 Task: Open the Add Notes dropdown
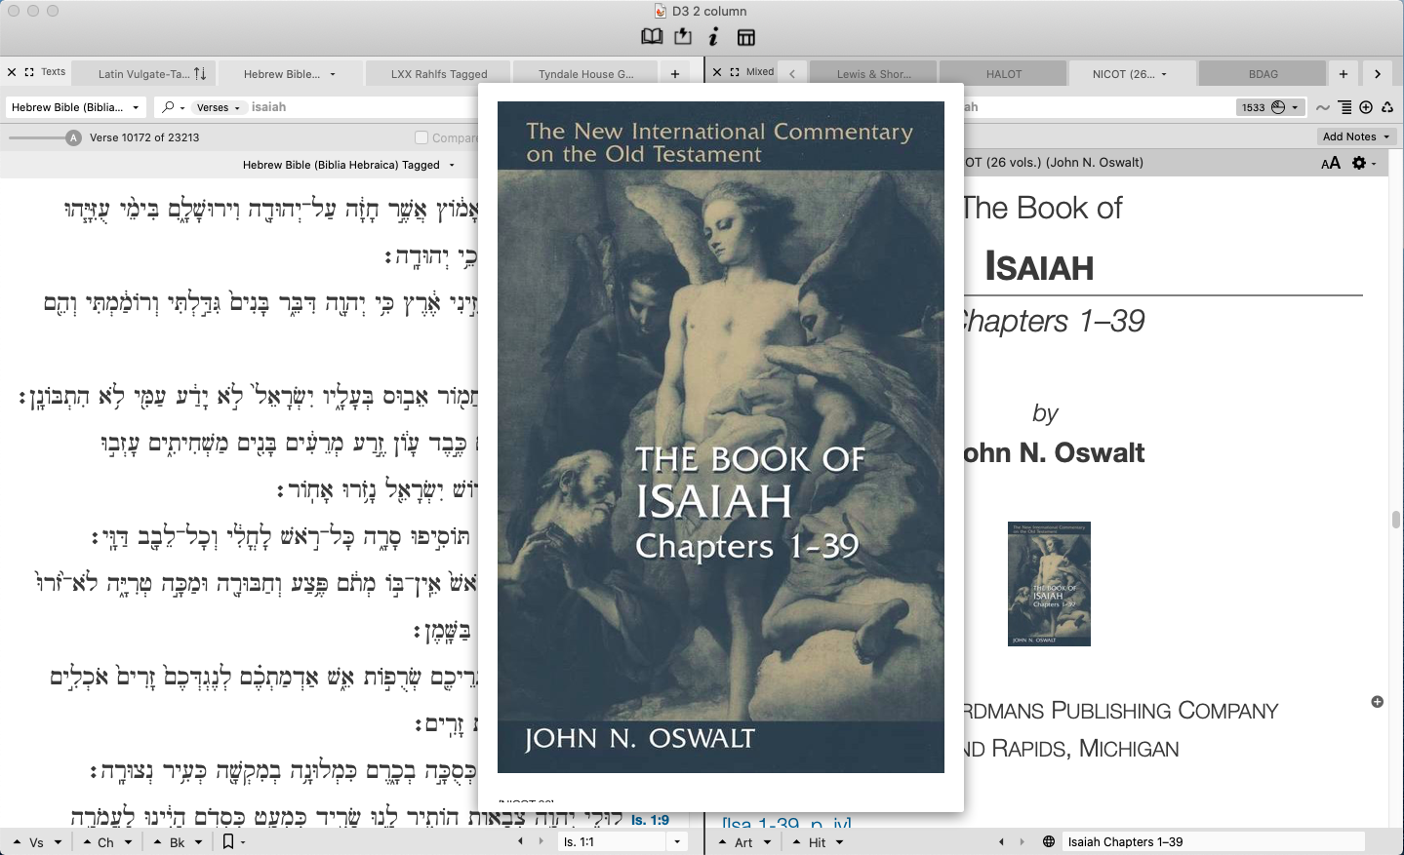(x=1355, y=136)
